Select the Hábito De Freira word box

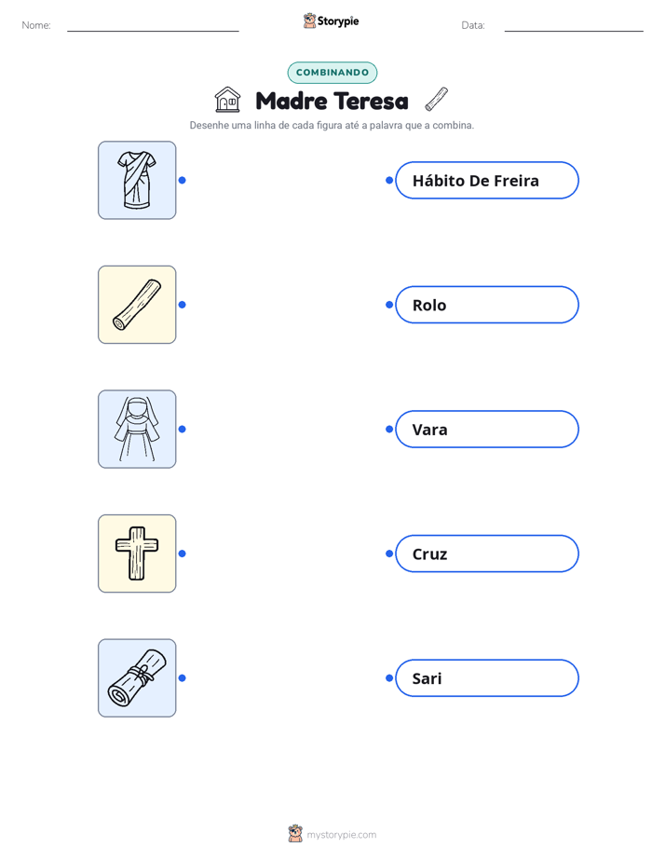point(487,180)
